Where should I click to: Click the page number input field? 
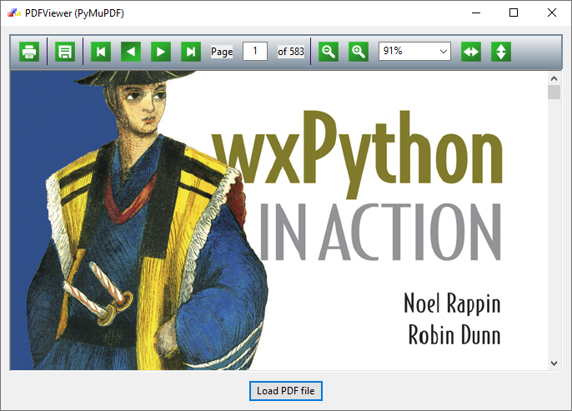click(x=255, y=52)
